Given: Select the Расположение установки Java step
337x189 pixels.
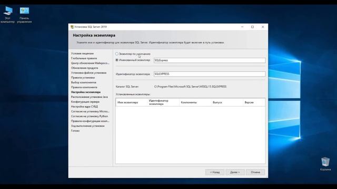Looking at the screenshot, I should [90, 97].
